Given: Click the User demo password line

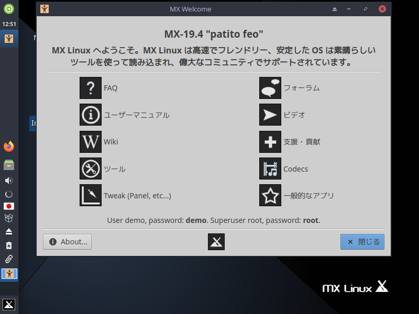Looking at the screenshot, I should coord(214,220).
